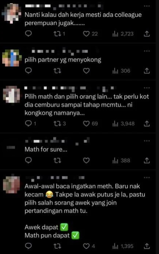Retweet 'pilih partner yg menyokong' tweet
The width and height of the screenshot is (159, 254).
(x=57, y=71)
